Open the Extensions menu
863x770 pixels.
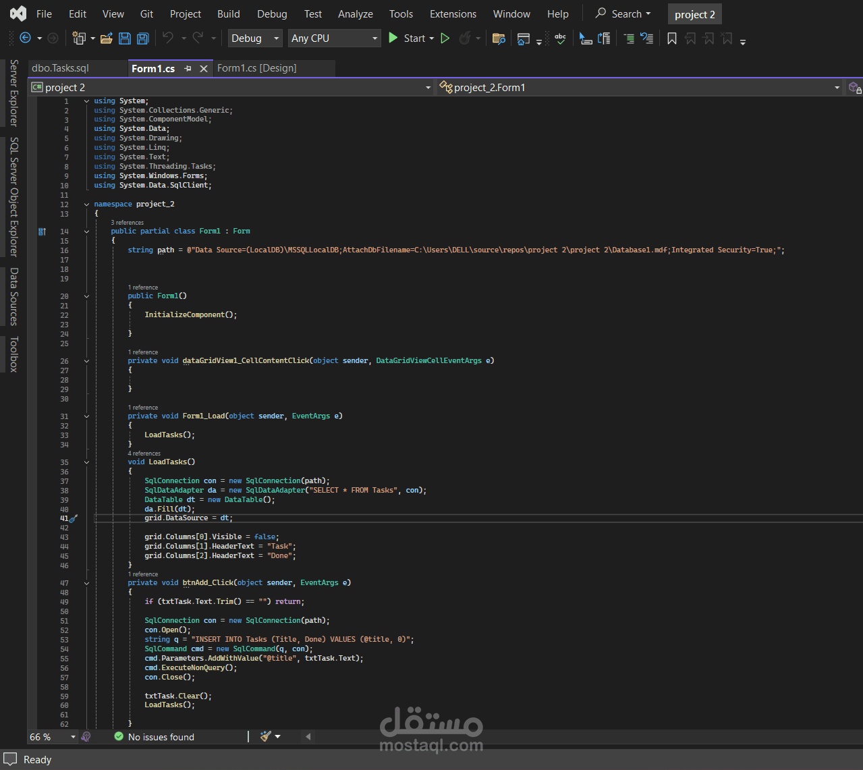coord(453,13)
